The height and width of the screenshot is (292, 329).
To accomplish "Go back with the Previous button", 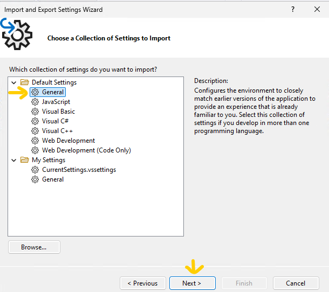I will coord(143,283).
